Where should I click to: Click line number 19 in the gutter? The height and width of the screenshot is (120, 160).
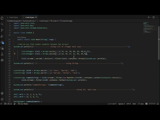coord(9,58)
